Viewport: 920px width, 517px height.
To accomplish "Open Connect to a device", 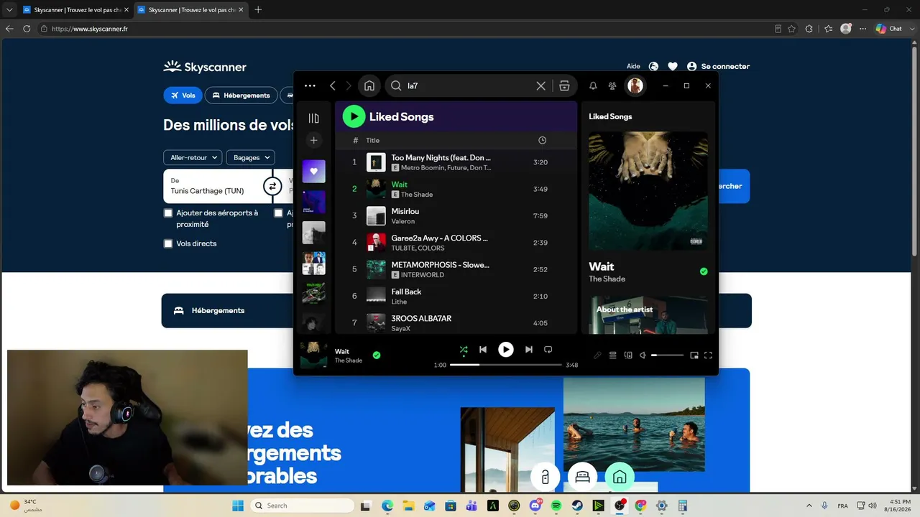I will coord(628,355).
